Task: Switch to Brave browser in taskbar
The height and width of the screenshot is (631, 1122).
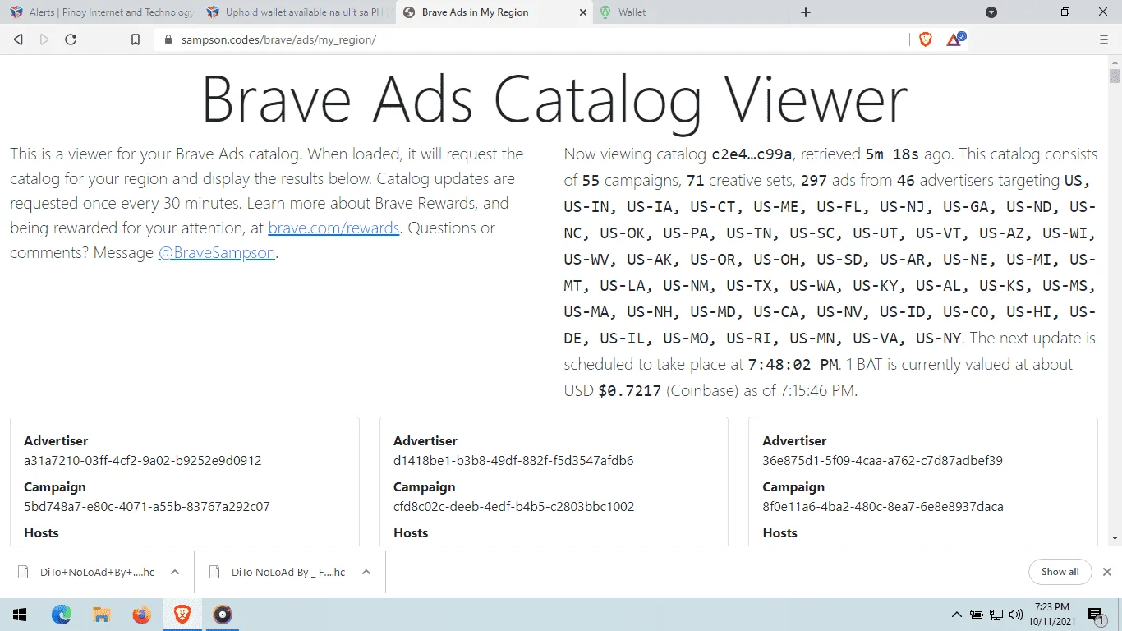Action: pyautogui.click(x=182, y=615)
